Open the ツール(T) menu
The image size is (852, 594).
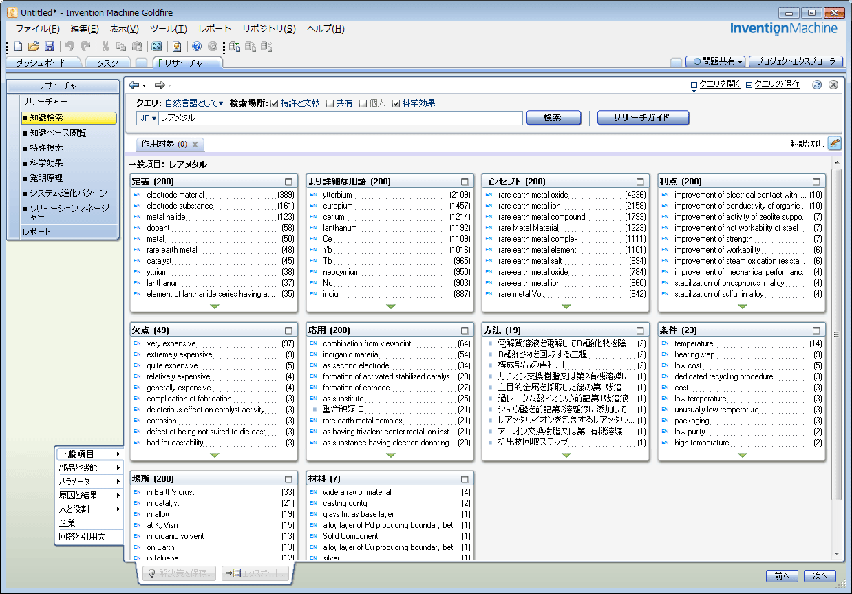[x=168, y=29]
